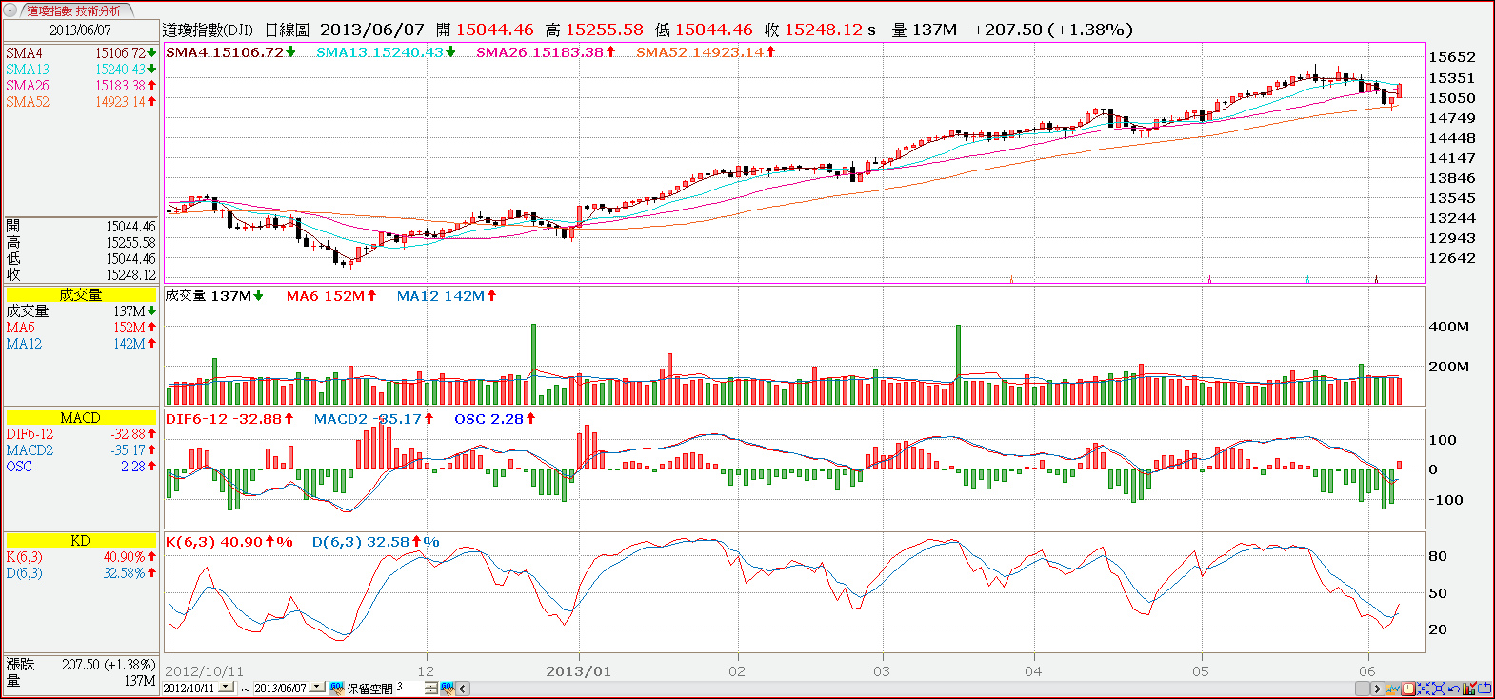Click the SMA13 15240.43 legend on price chart
Viewport: 1495px width, 699px height.
(x=386, y=52)
